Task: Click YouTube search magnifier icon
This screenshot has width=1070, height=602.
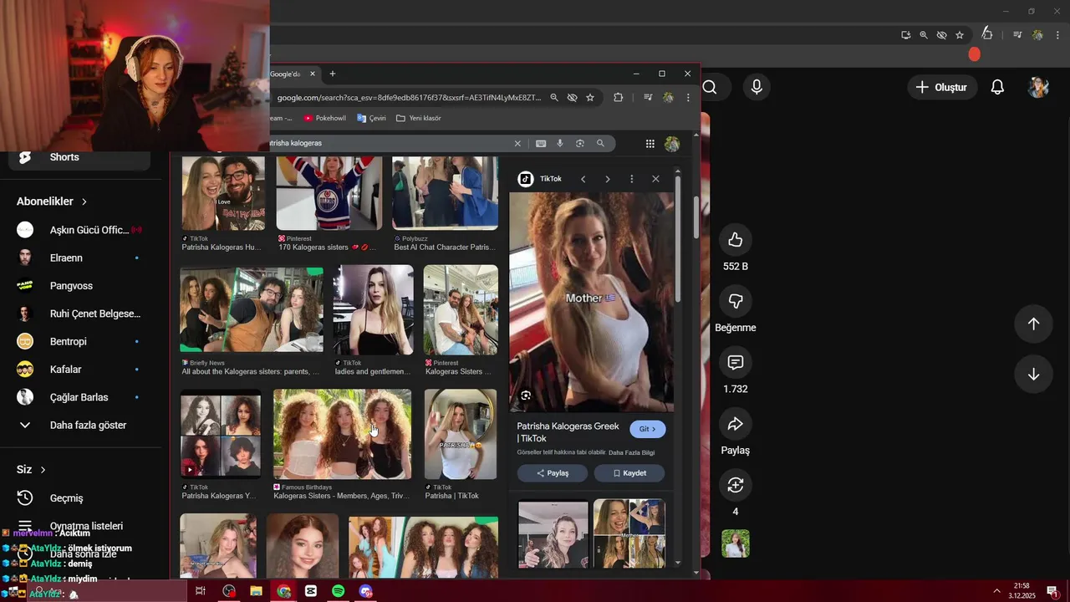Action: (x=710, y=87)
